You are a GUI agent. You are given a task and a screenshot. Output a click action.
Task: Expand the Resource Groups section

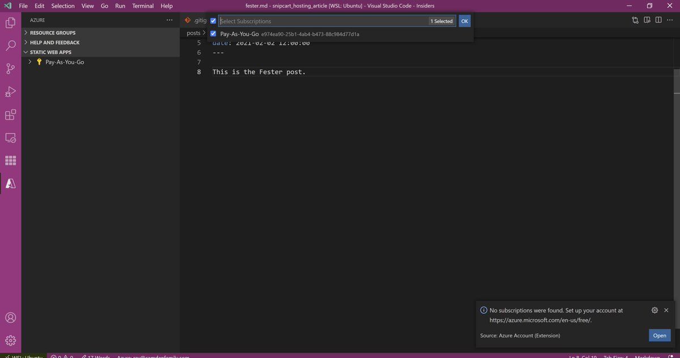point(52,33)
